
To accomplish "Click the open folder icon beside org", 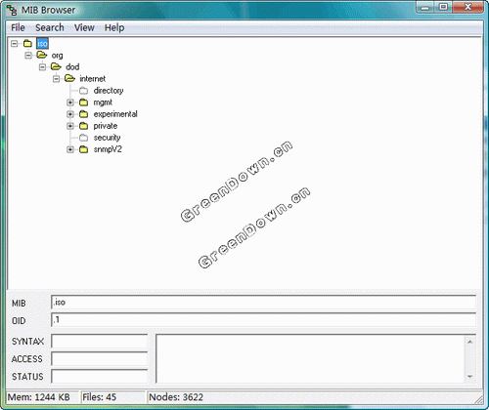I will coord(42,55).
